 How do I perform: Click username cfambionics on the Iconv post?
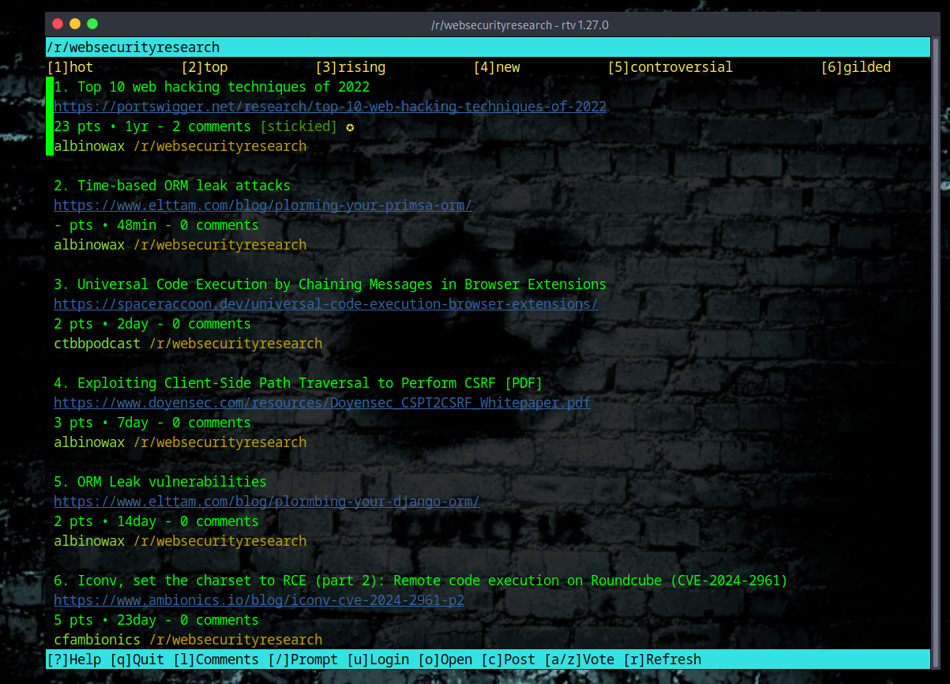click(96, 640)
